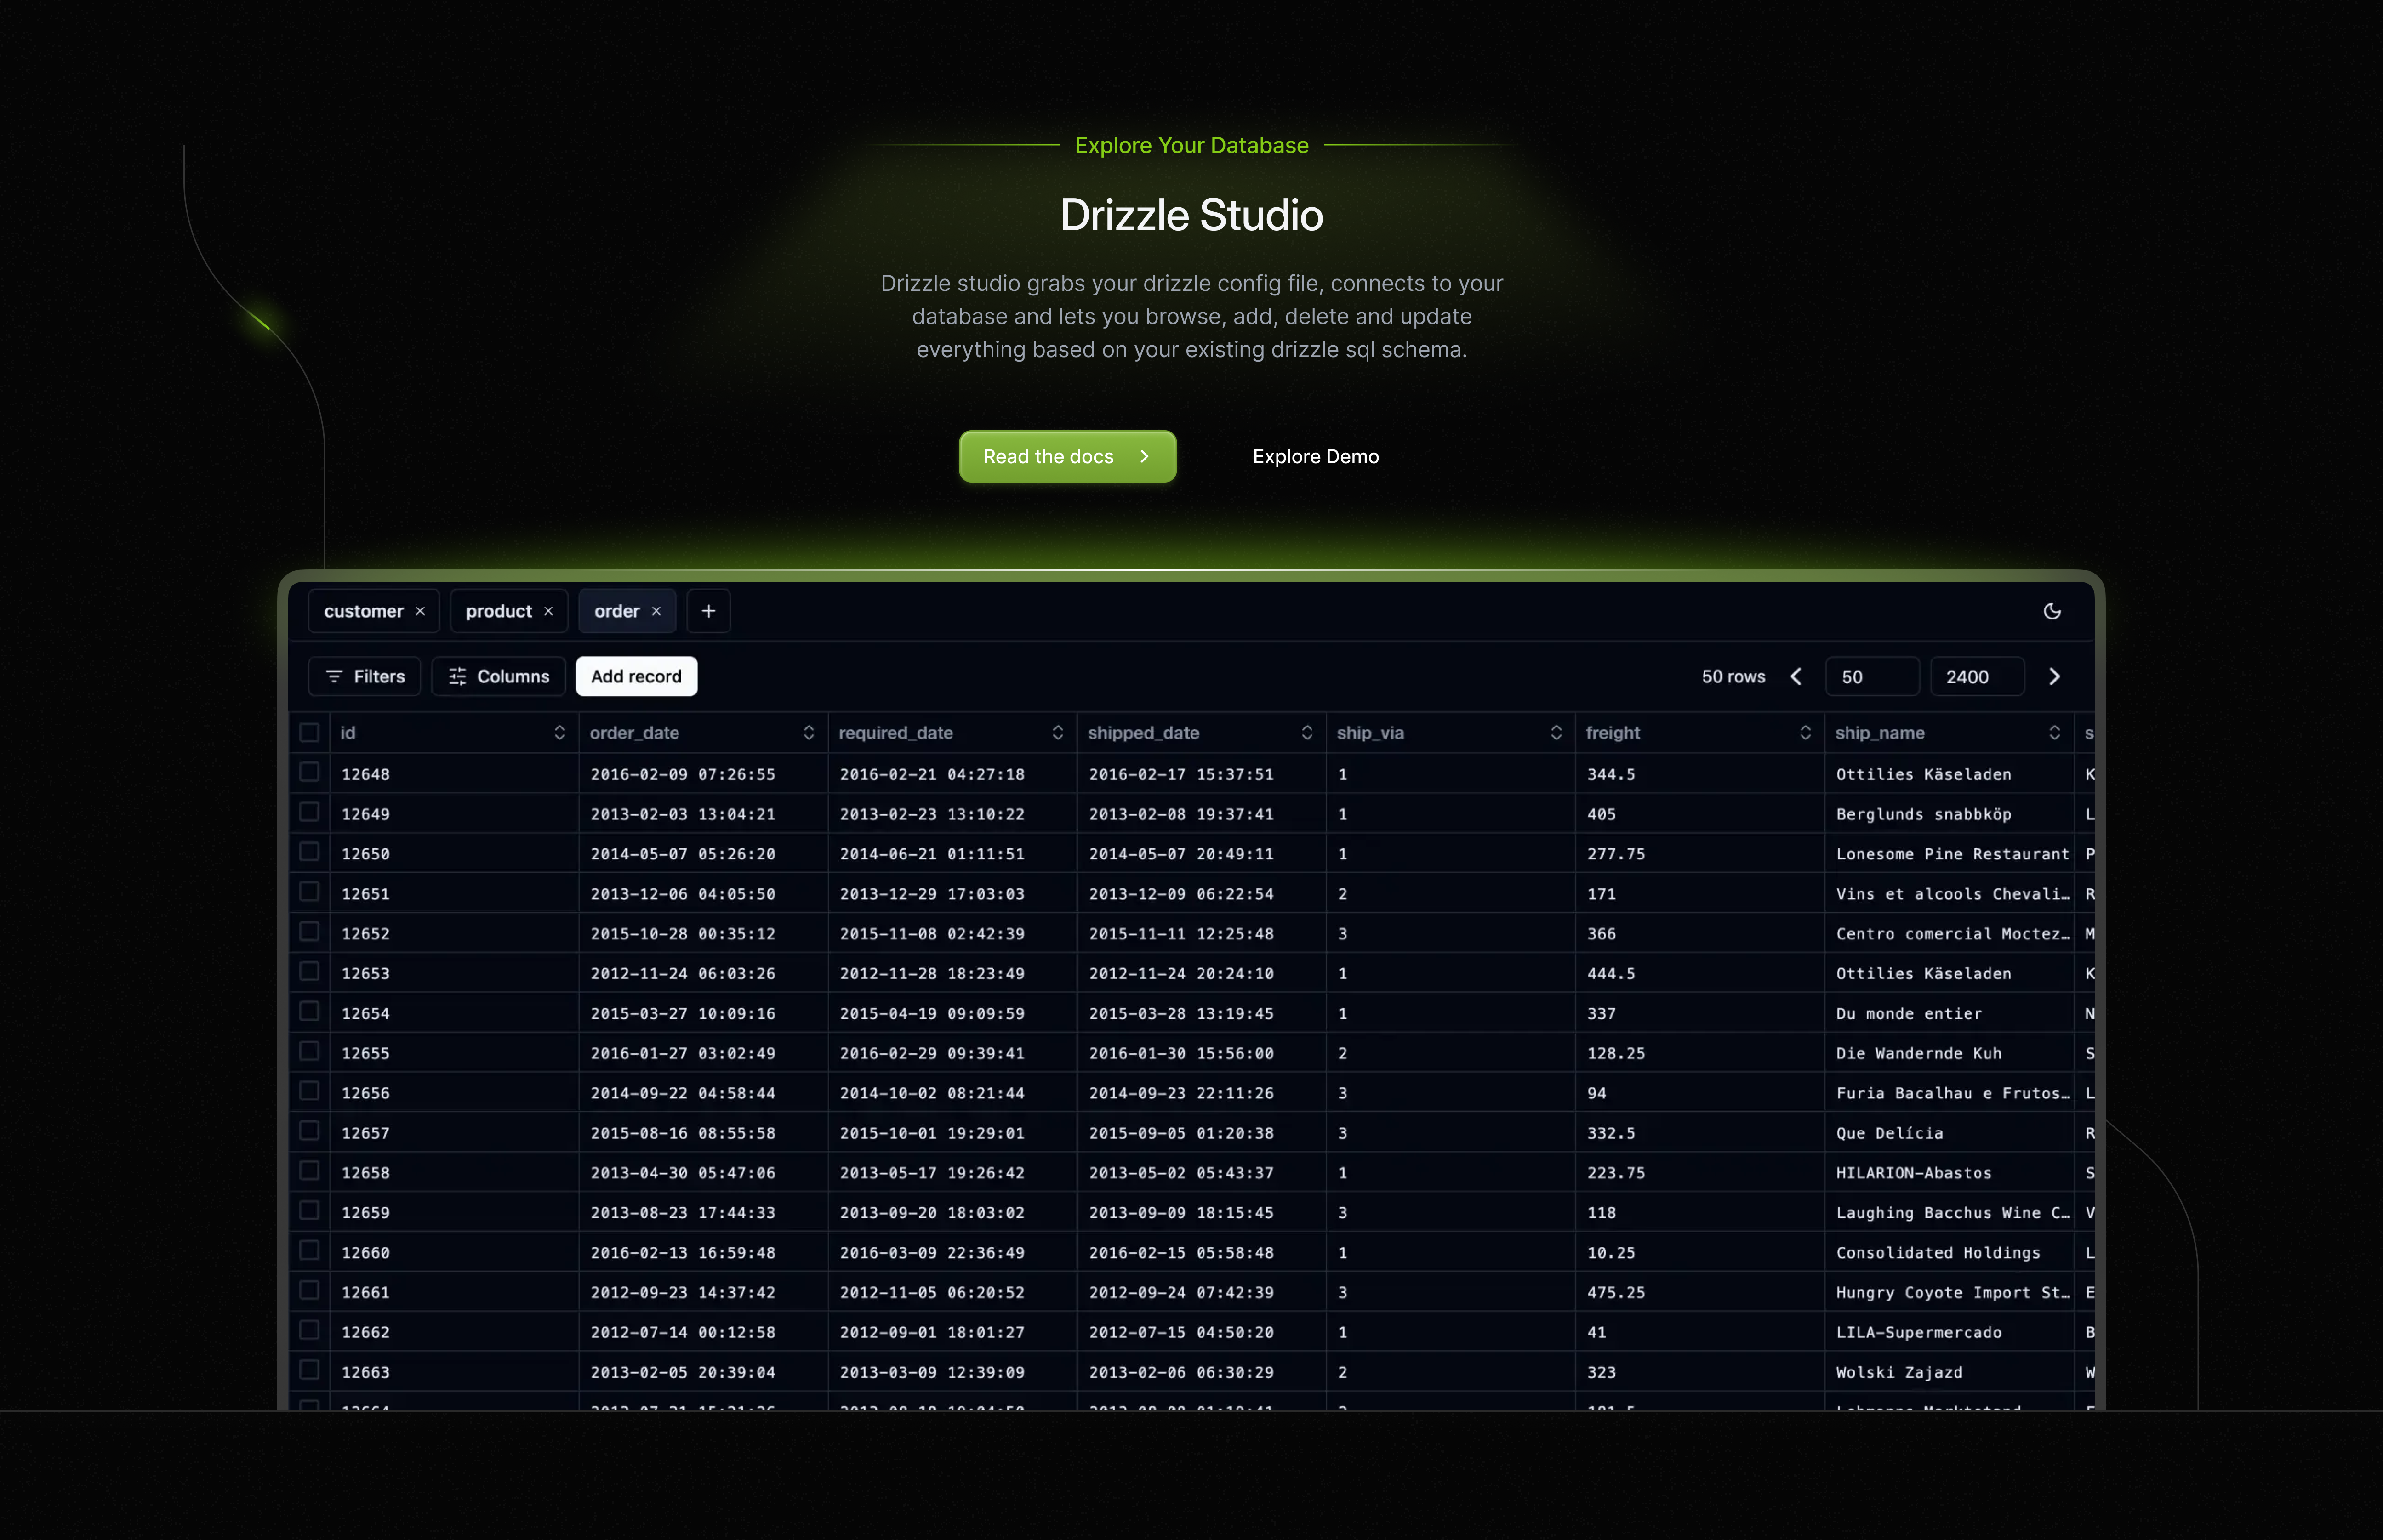The image size is (2383, 1540).
Task: Check the row with id 12650
Action: pos(310,852)
